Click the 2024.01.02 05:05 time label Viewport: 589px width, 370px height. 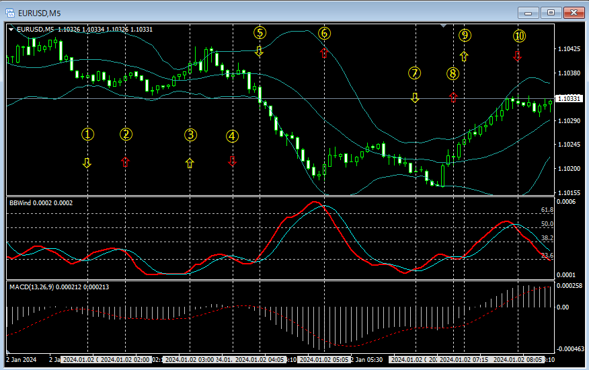pyautogui.click(x=324, y=359)
